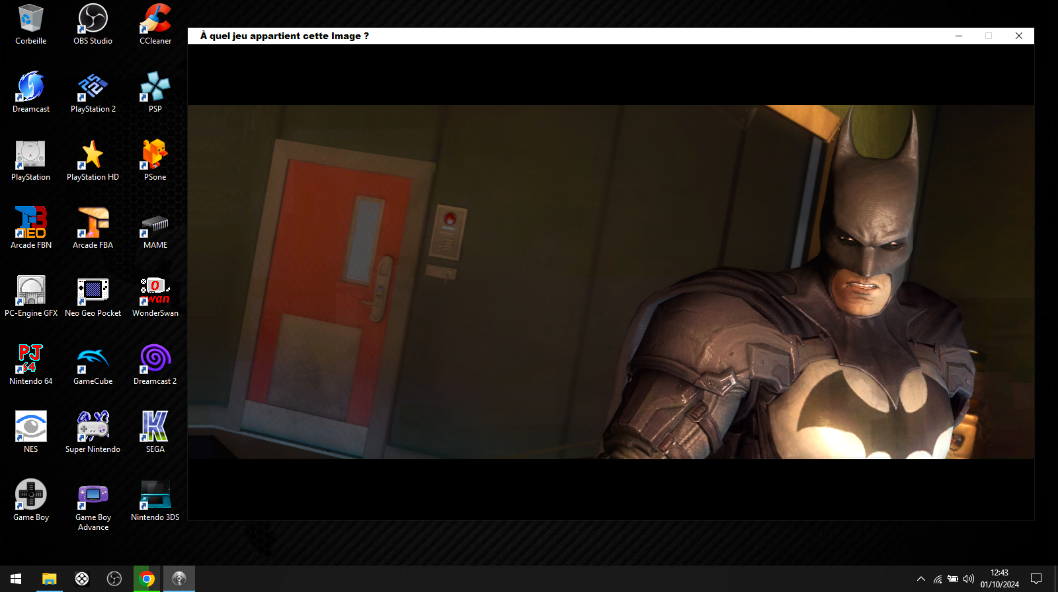Open Google Chrome from the taskbar
This screenshot has width=1058, height=592.
coord(147,579)
